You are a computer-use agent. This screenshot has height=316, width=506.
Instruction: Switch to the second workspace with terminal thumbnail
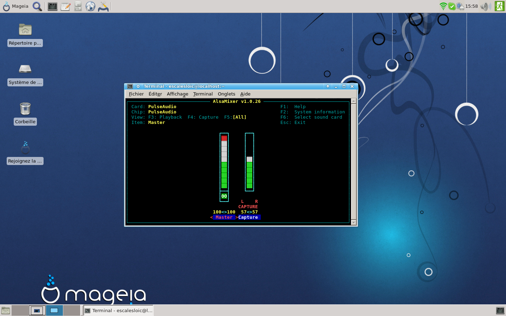click(x=37, y=310)
